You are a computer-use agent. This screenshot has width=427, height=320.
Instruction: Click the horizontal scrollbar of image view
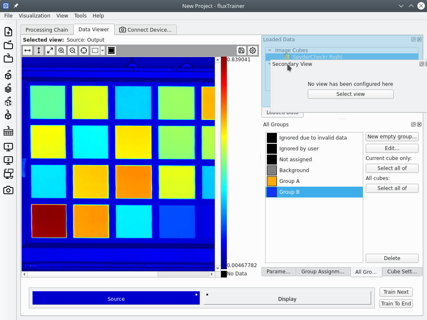point(93,274)
